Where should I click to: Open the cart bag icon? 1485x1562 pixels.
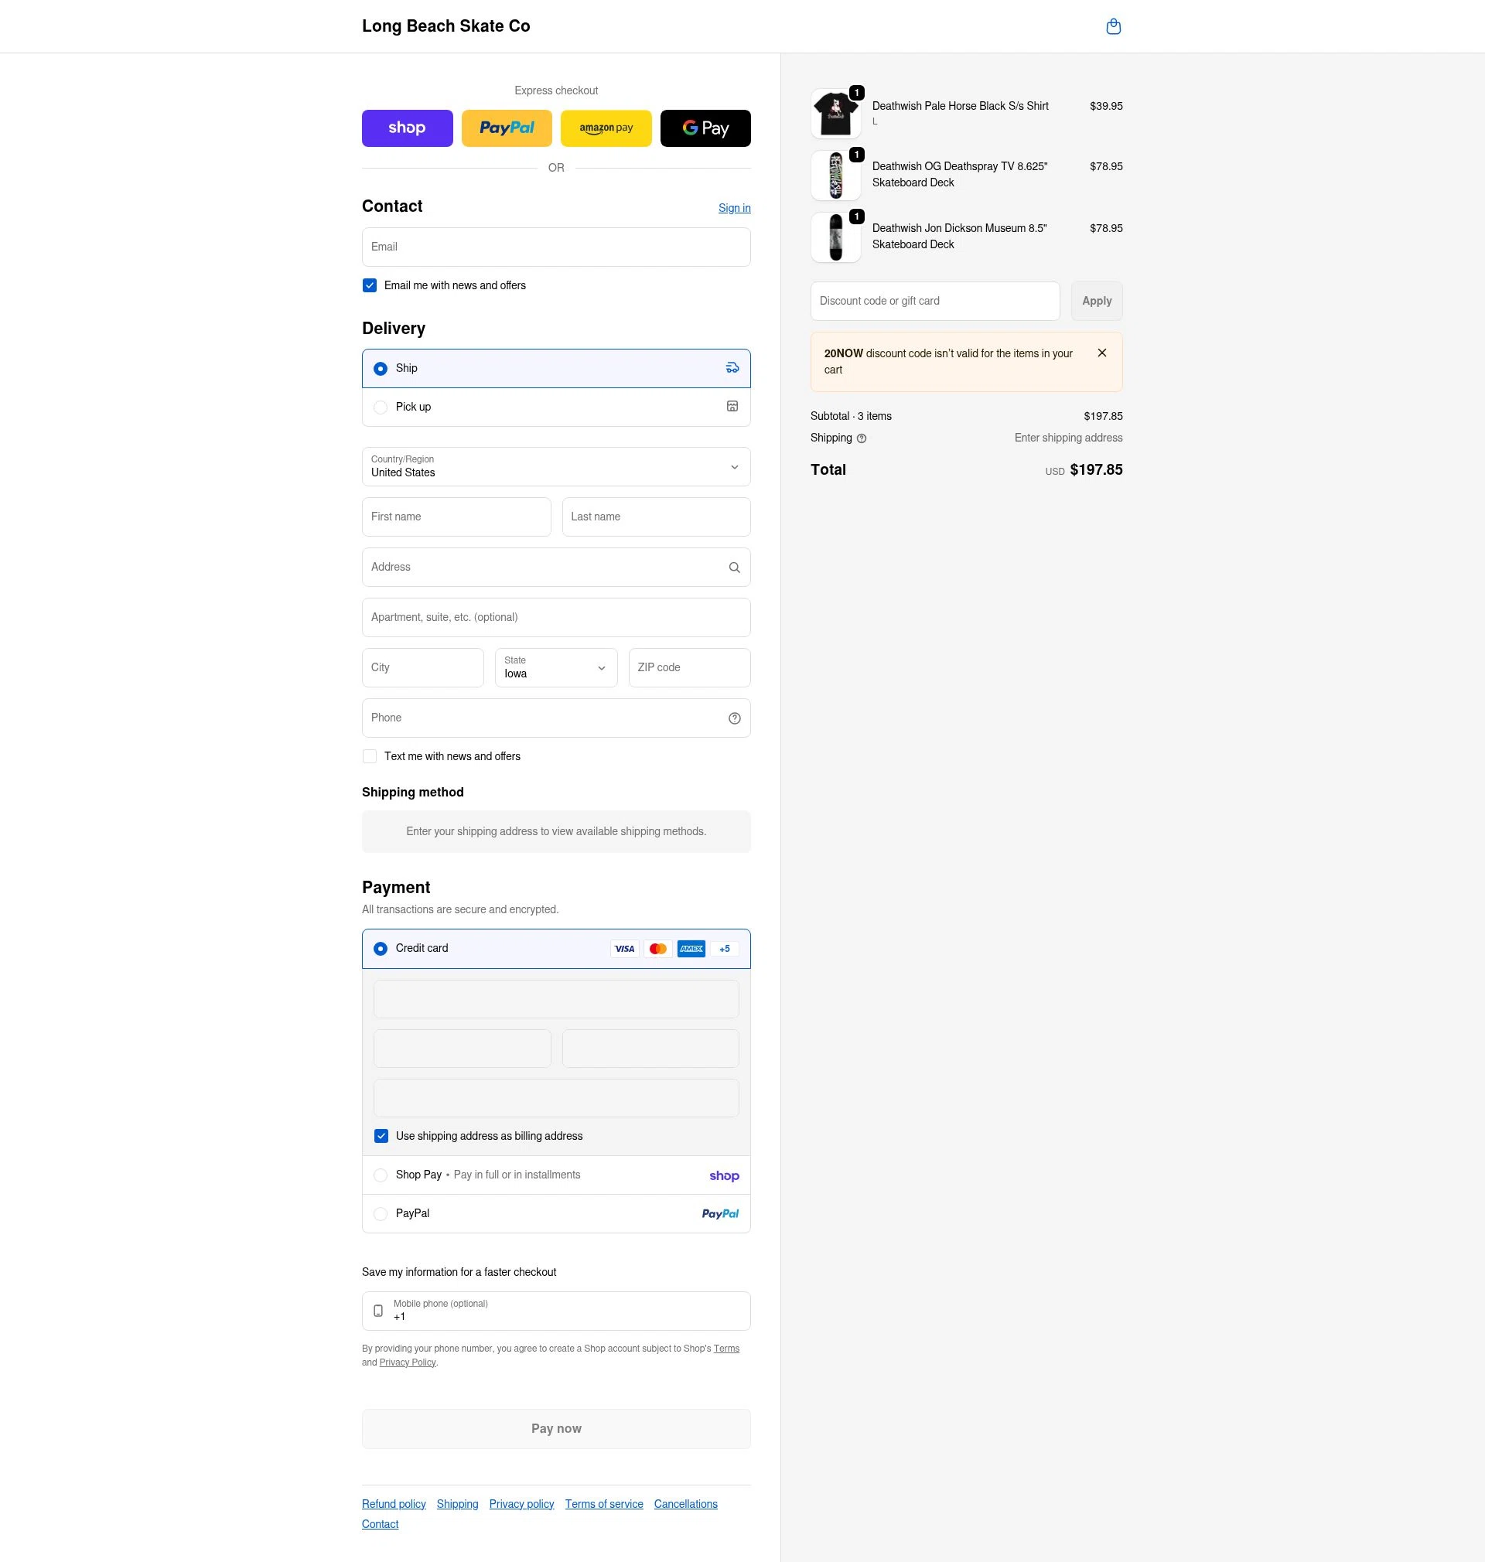click(x=1113, y=26)
